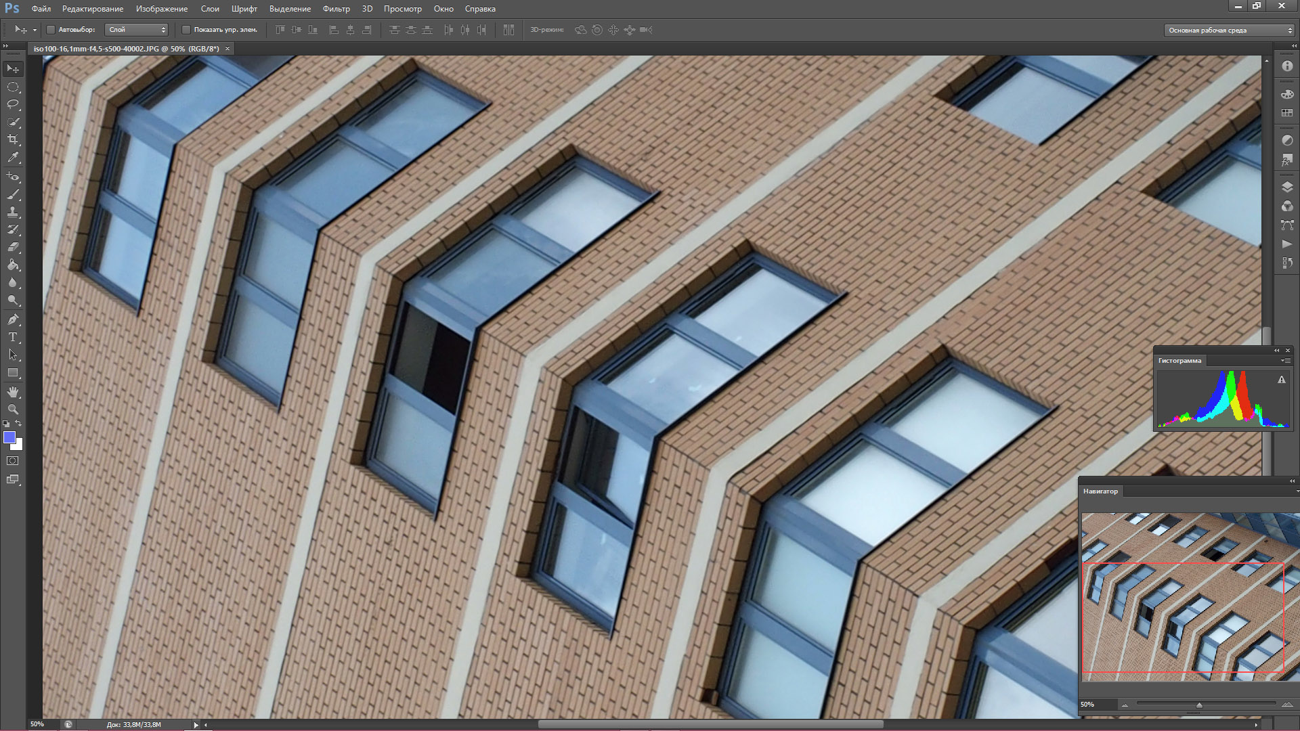Toggle Quick Mask mode
This screenshot has height=731, width=1300.
coord(13,461)
